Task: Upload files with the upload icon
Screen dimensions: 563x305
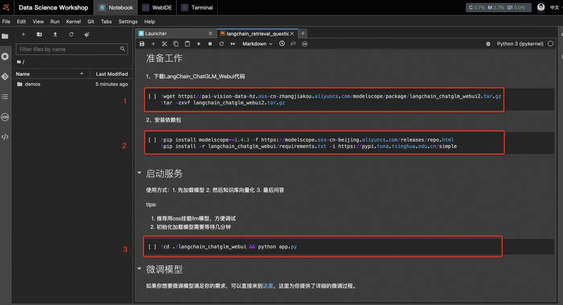Action: 55,35
